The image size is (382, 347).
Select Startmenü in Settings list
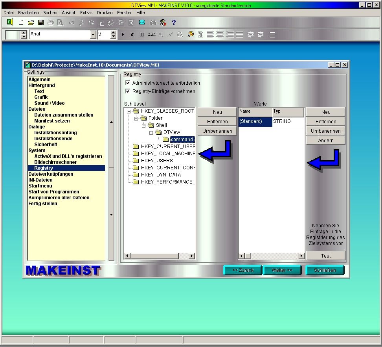pyautogui.click(x=40, y=186)
